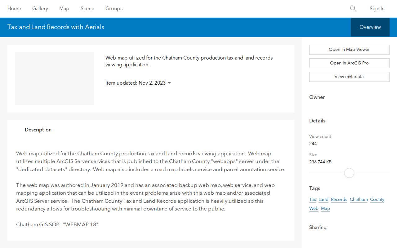Screen dimensions: 397x248
Task: Click the empty item thumbnail placeholder
Action: (x=55, y=78)
